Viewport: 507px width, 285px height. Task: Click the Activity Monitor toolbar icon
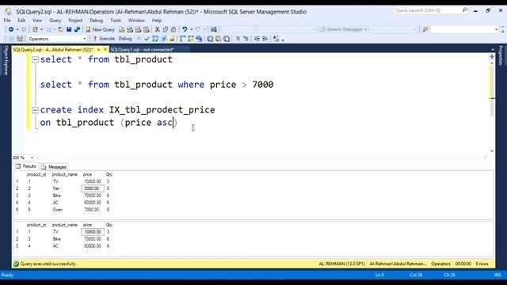213,29
